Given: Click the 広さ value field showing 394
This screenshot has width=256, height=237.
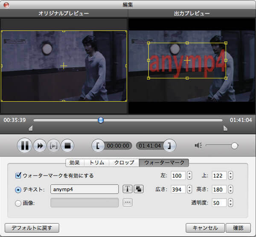Looking at the screenshot, I should click(x=178, y=189).
